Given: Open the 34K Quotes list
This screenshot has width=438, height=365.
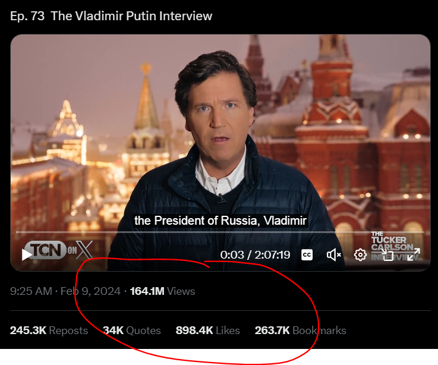Looking at the screenshot, I should (131, 331).
